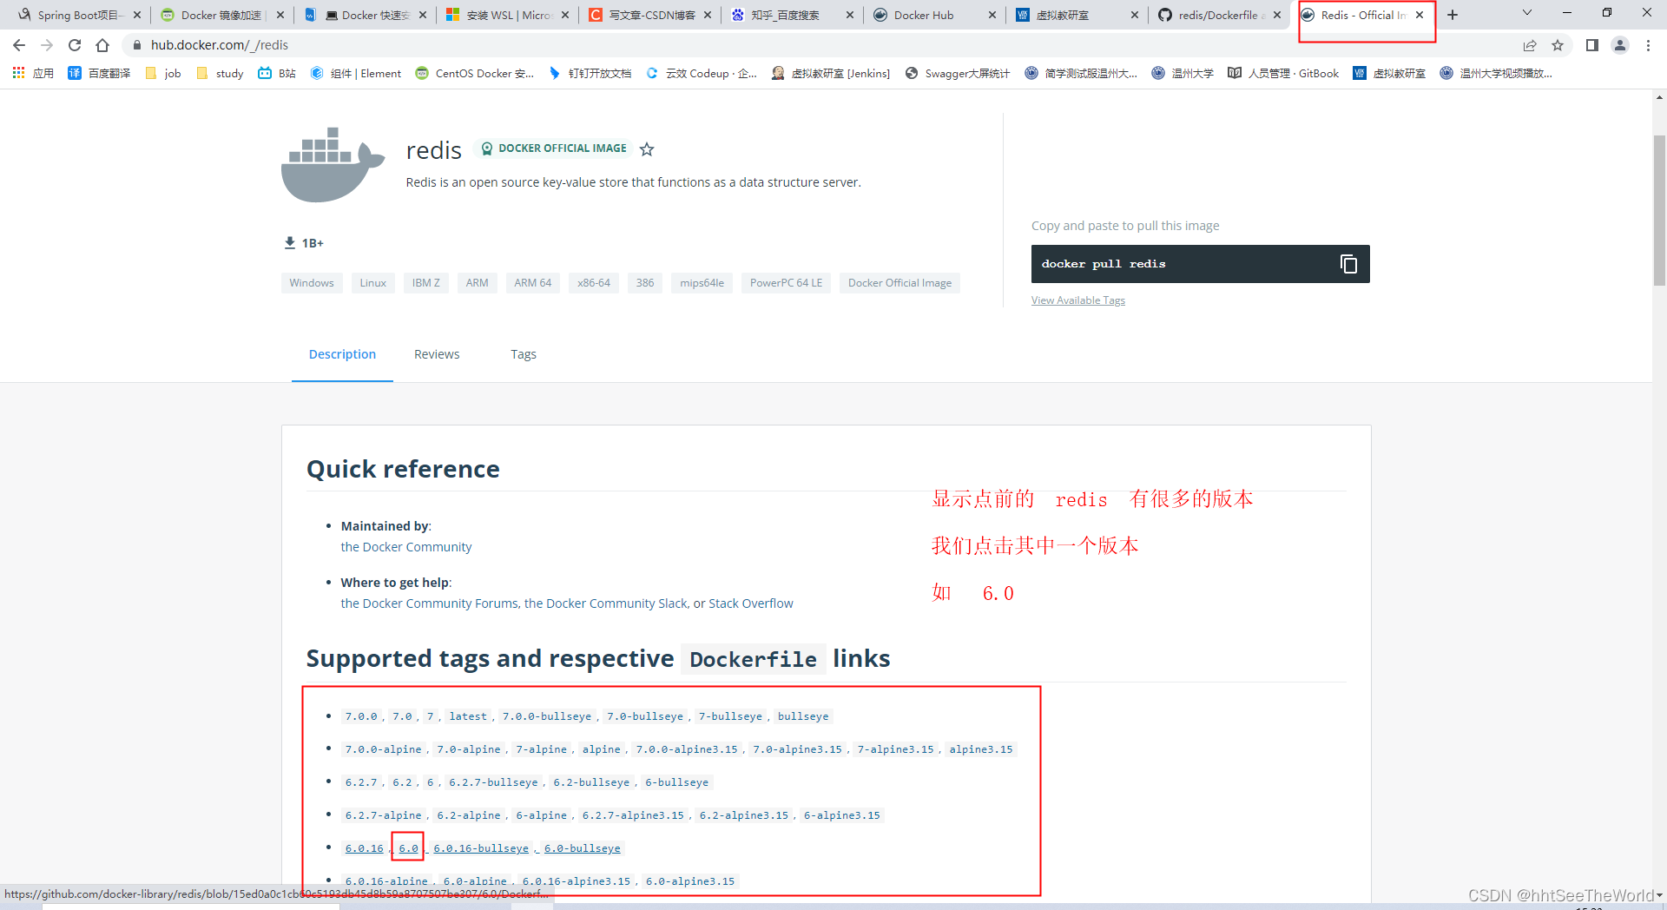Click the redis Docker whale logo
Viewport: 1667px width, 910px height.
point(333,165)
